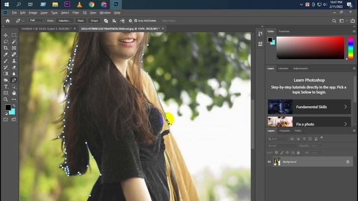Image resolution: width=358 pixels, height=201 pixels.
Task: Toggle Auto Add/Delete checkbox
Action: (135, 21)
